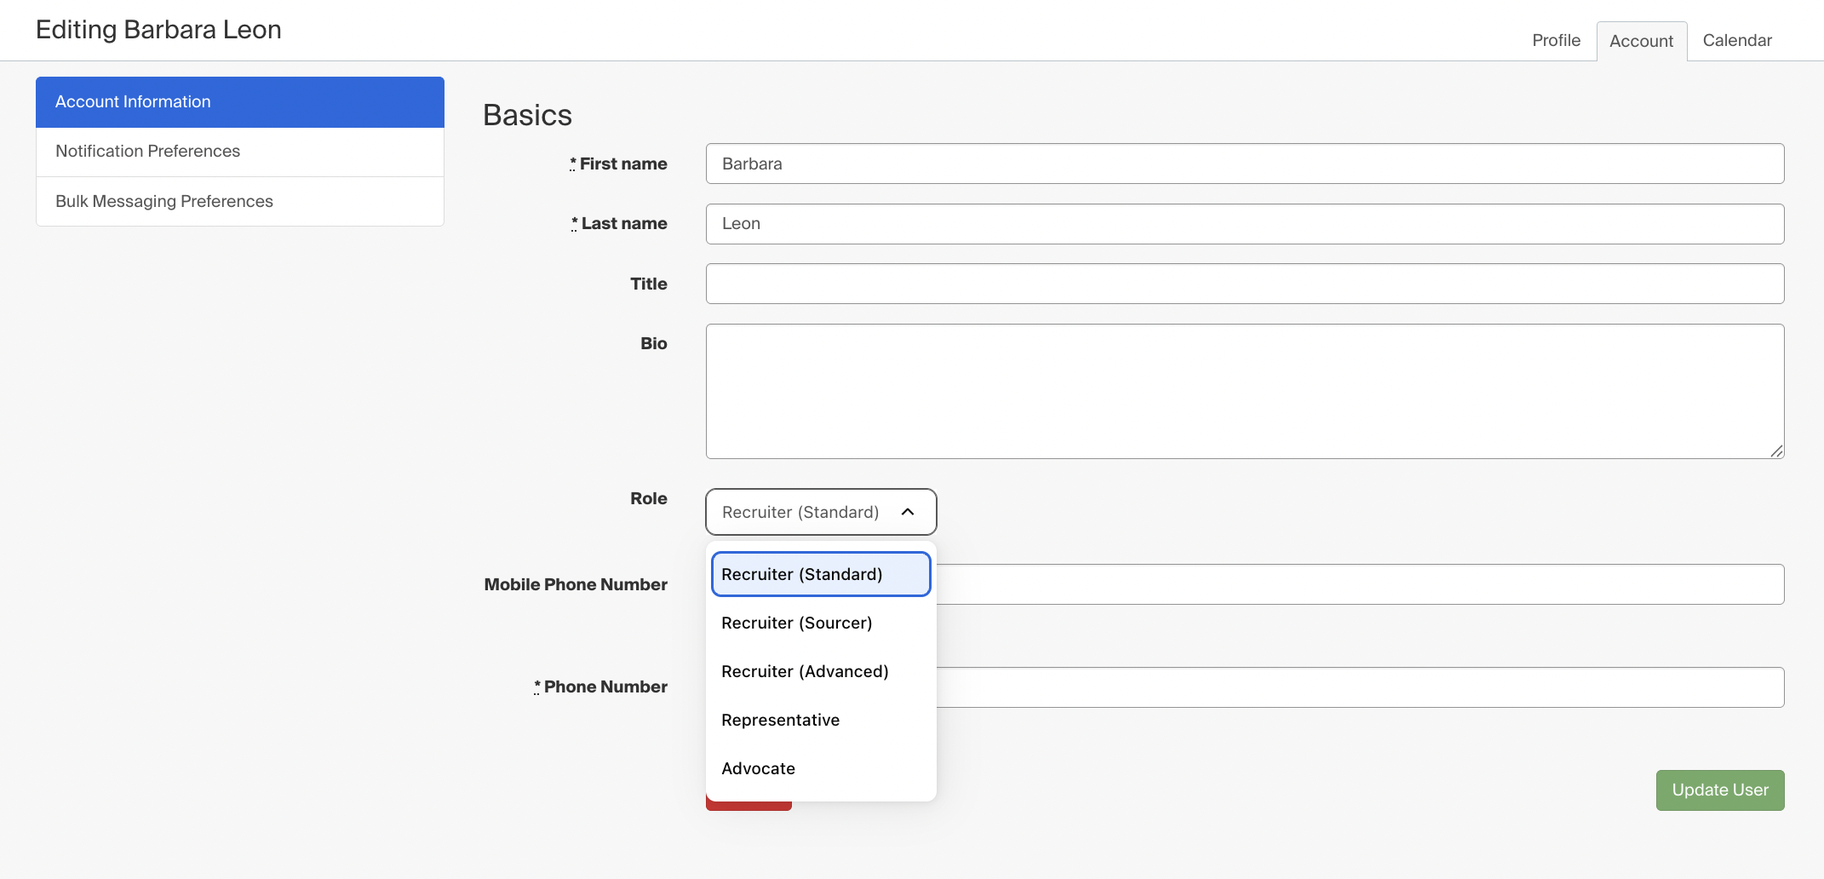Screen dimensions: 1824x879
Task: Collapse the Role dropdown
Action: click(x=821, y=512)
